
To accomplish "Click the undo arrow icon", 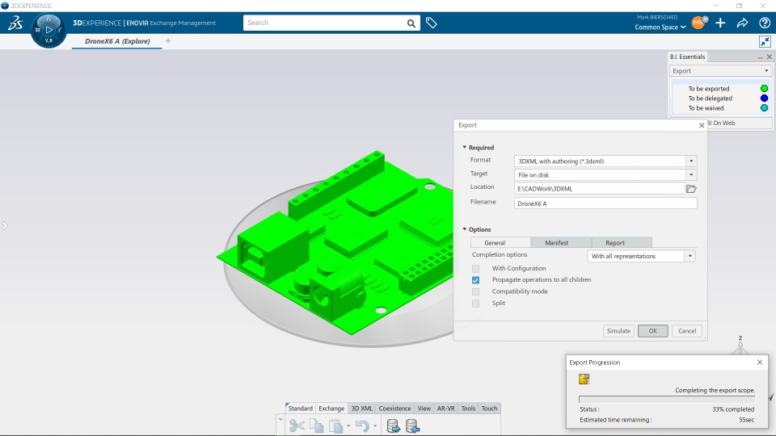I will 362,426.
